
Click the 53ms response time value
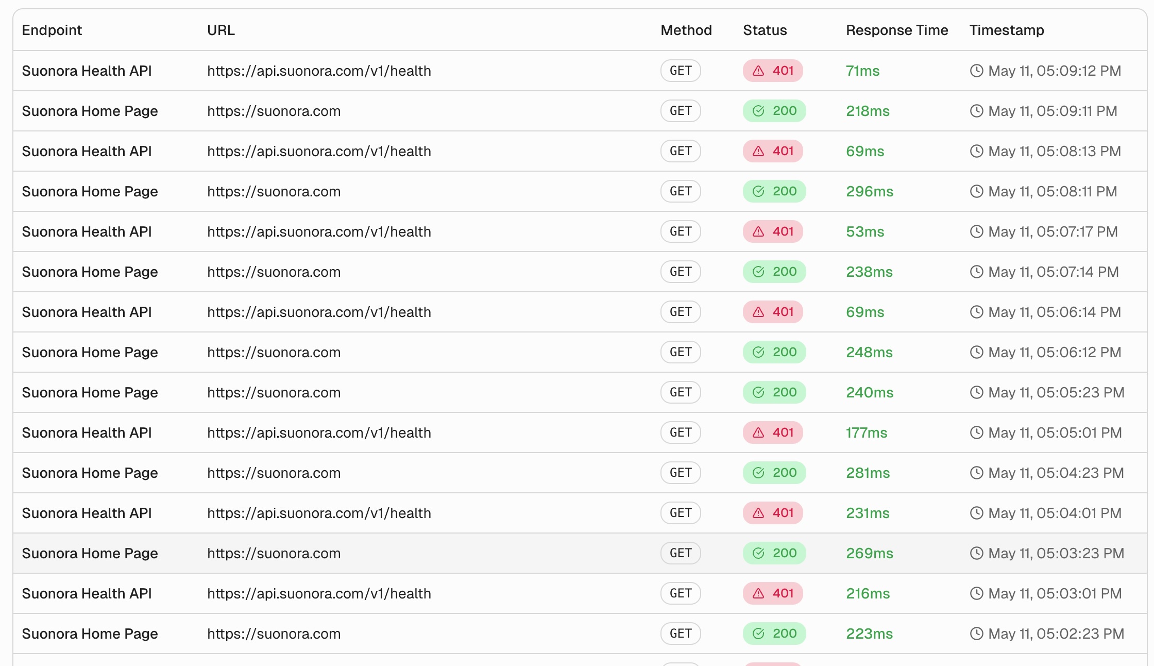tap(865, 231)
